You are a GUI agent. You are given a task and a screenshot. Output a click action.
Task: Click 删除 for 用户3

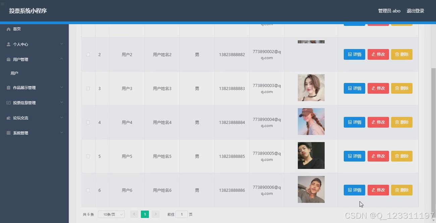point(402,88)
